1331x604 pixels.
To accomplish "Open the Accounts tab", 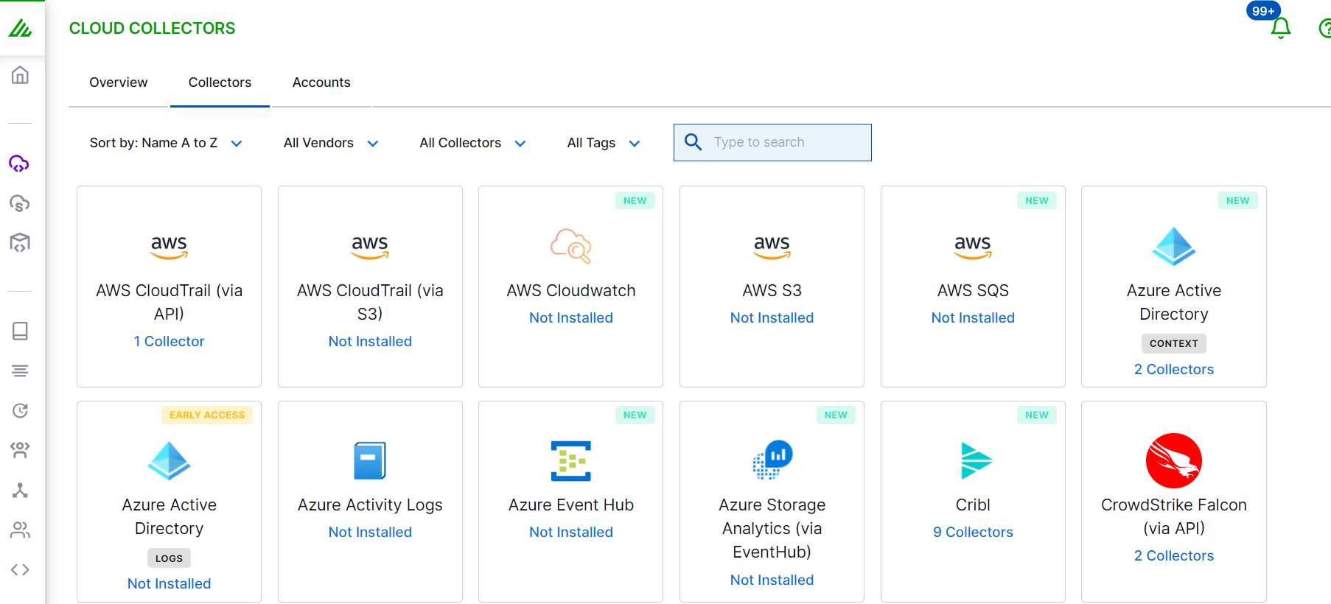I will (x=321, y=82).
